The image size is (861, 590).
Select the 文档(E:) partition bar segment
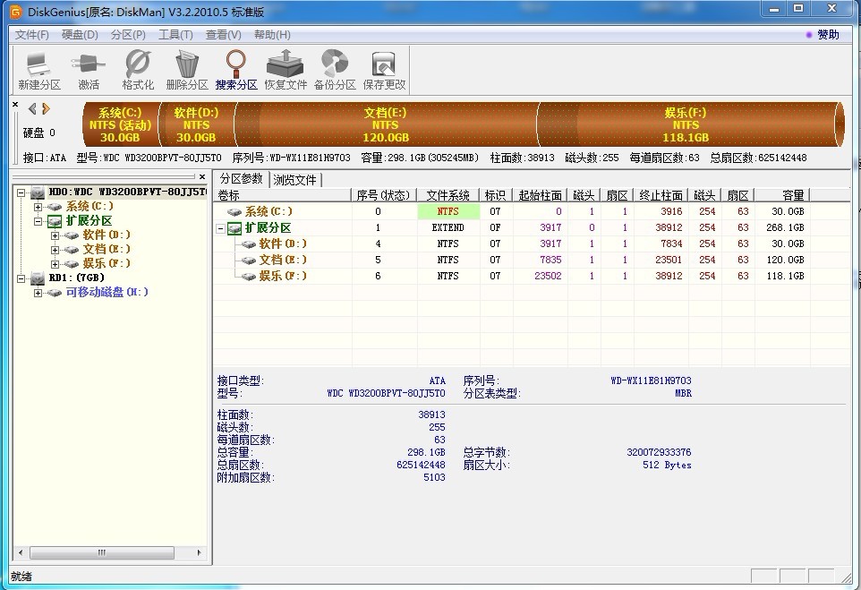tap(386, 125)
